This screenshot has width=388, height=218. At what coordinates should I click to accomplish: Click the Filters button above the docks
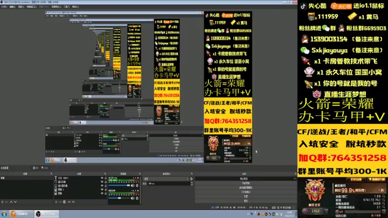(45, 168)
